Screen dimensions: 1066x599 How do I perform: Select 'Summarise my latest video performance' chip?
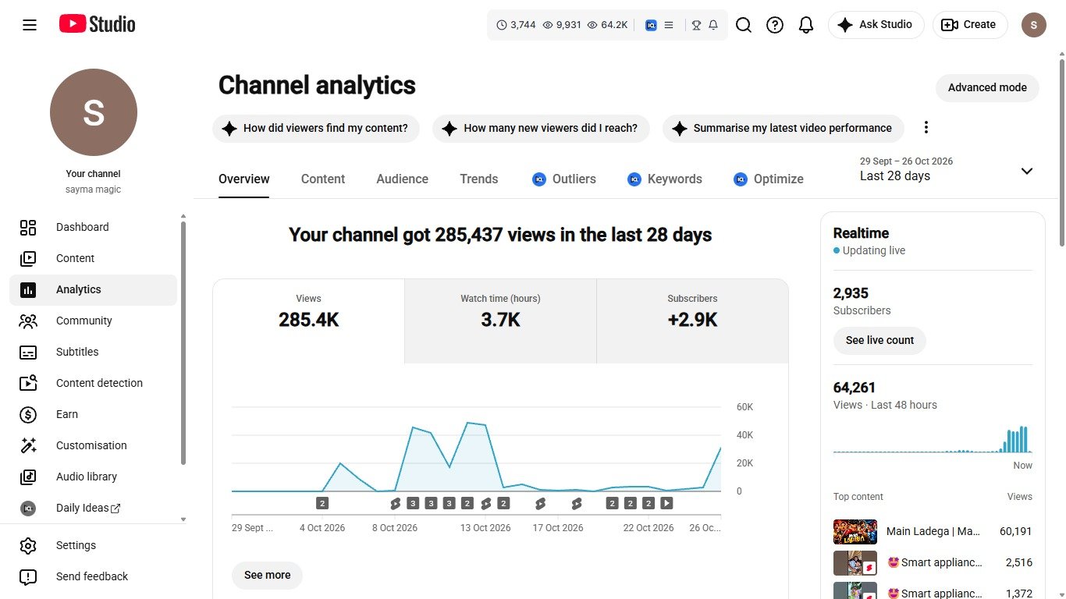click(x=783, y=128)
